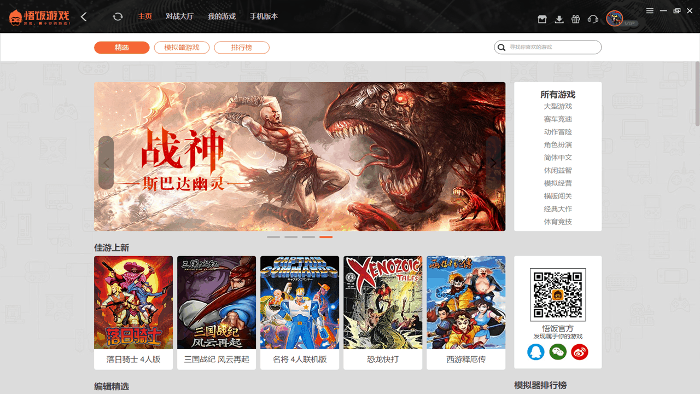Click the 所有游戏 heading
The height and width of the screenshot is (394, 700).
(558, 95)
